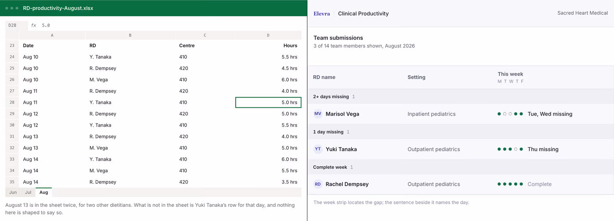Collapse the Complete week group

(x=461, y=167)
